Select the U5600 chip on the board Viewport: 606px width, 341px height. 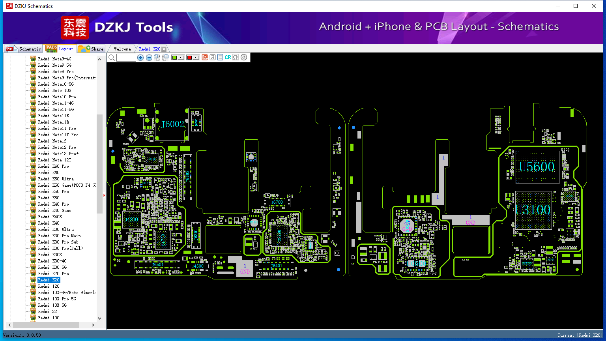tap(537, 167)
